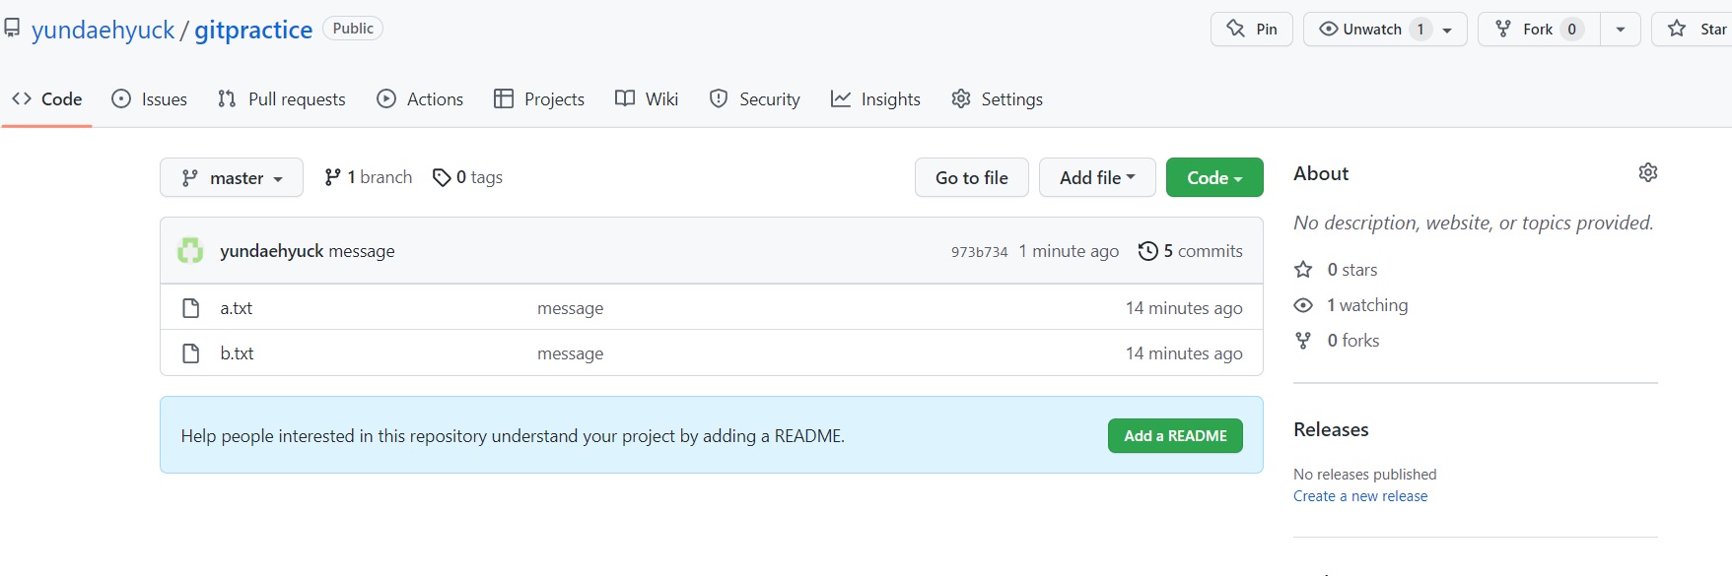Screen dimensions: 1732x576
Task: View the 0 tags link
Action: tap(468, 177)
